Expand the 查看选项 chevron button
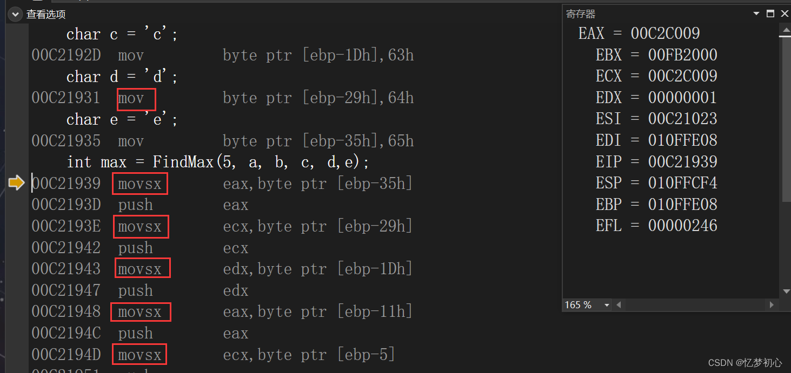Viewport: 791px width, 373px height. coord(15,15)
